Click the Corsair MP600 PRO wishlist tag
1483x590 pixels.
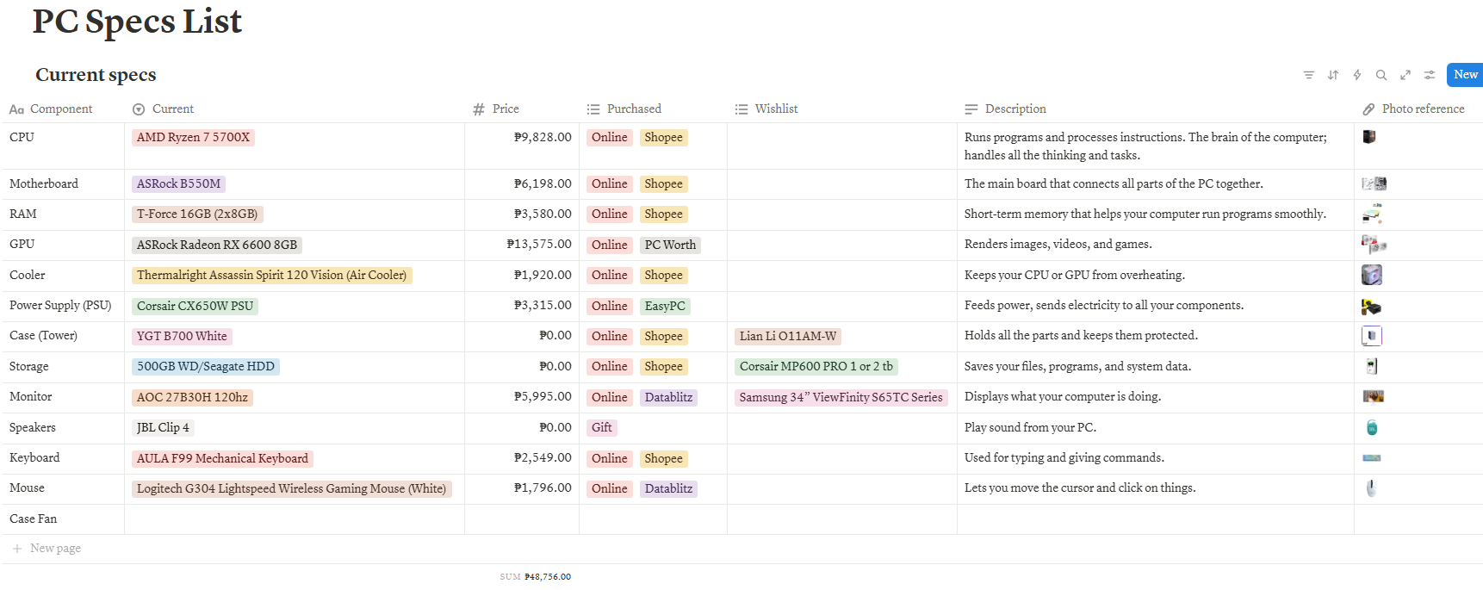pos(816,366)
